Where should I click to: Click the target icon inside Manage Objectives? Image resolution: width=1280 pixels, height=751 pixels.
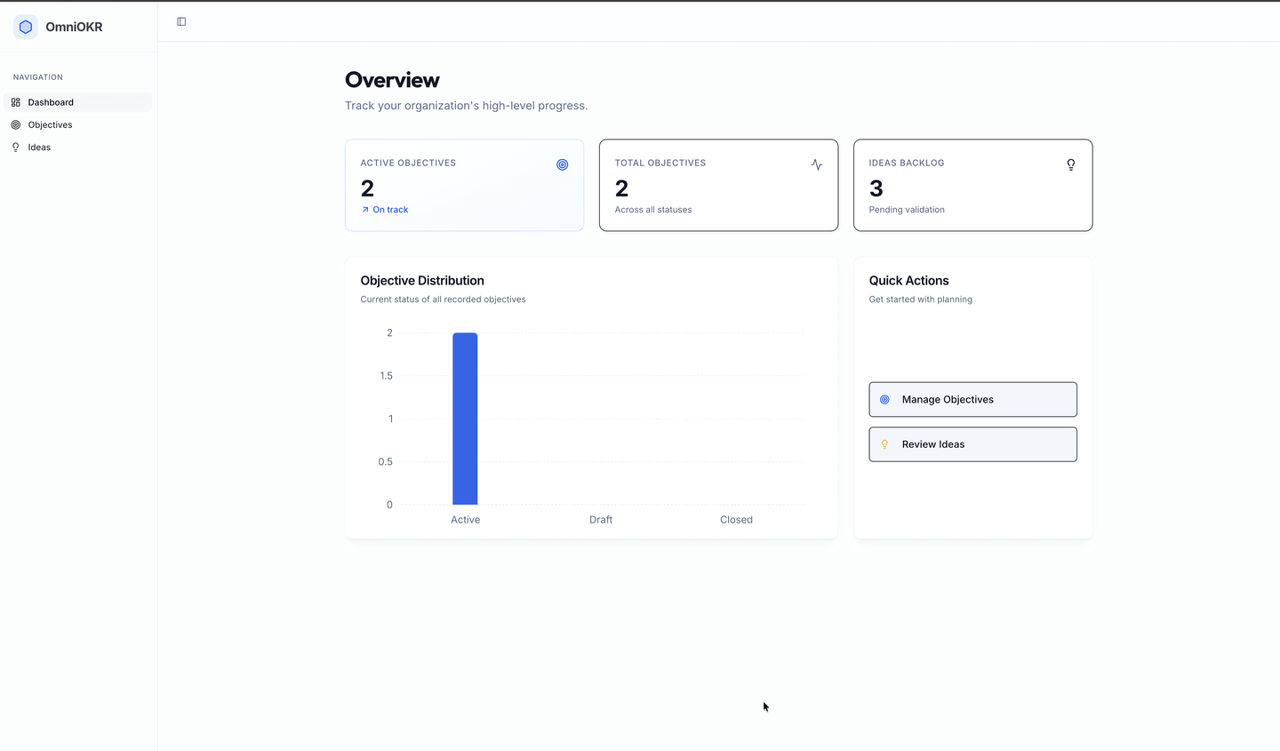[x=884, y=399]
